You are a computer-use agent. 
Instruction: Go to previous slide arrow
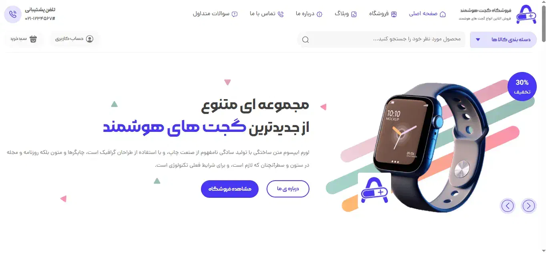point(507,206)
